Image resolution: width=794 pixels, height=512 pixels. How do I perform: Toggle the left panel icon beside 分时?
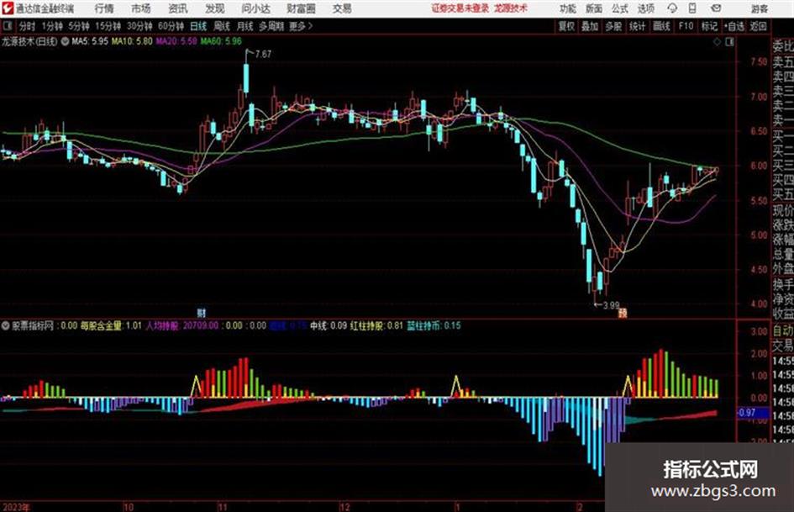click(7, 26)
